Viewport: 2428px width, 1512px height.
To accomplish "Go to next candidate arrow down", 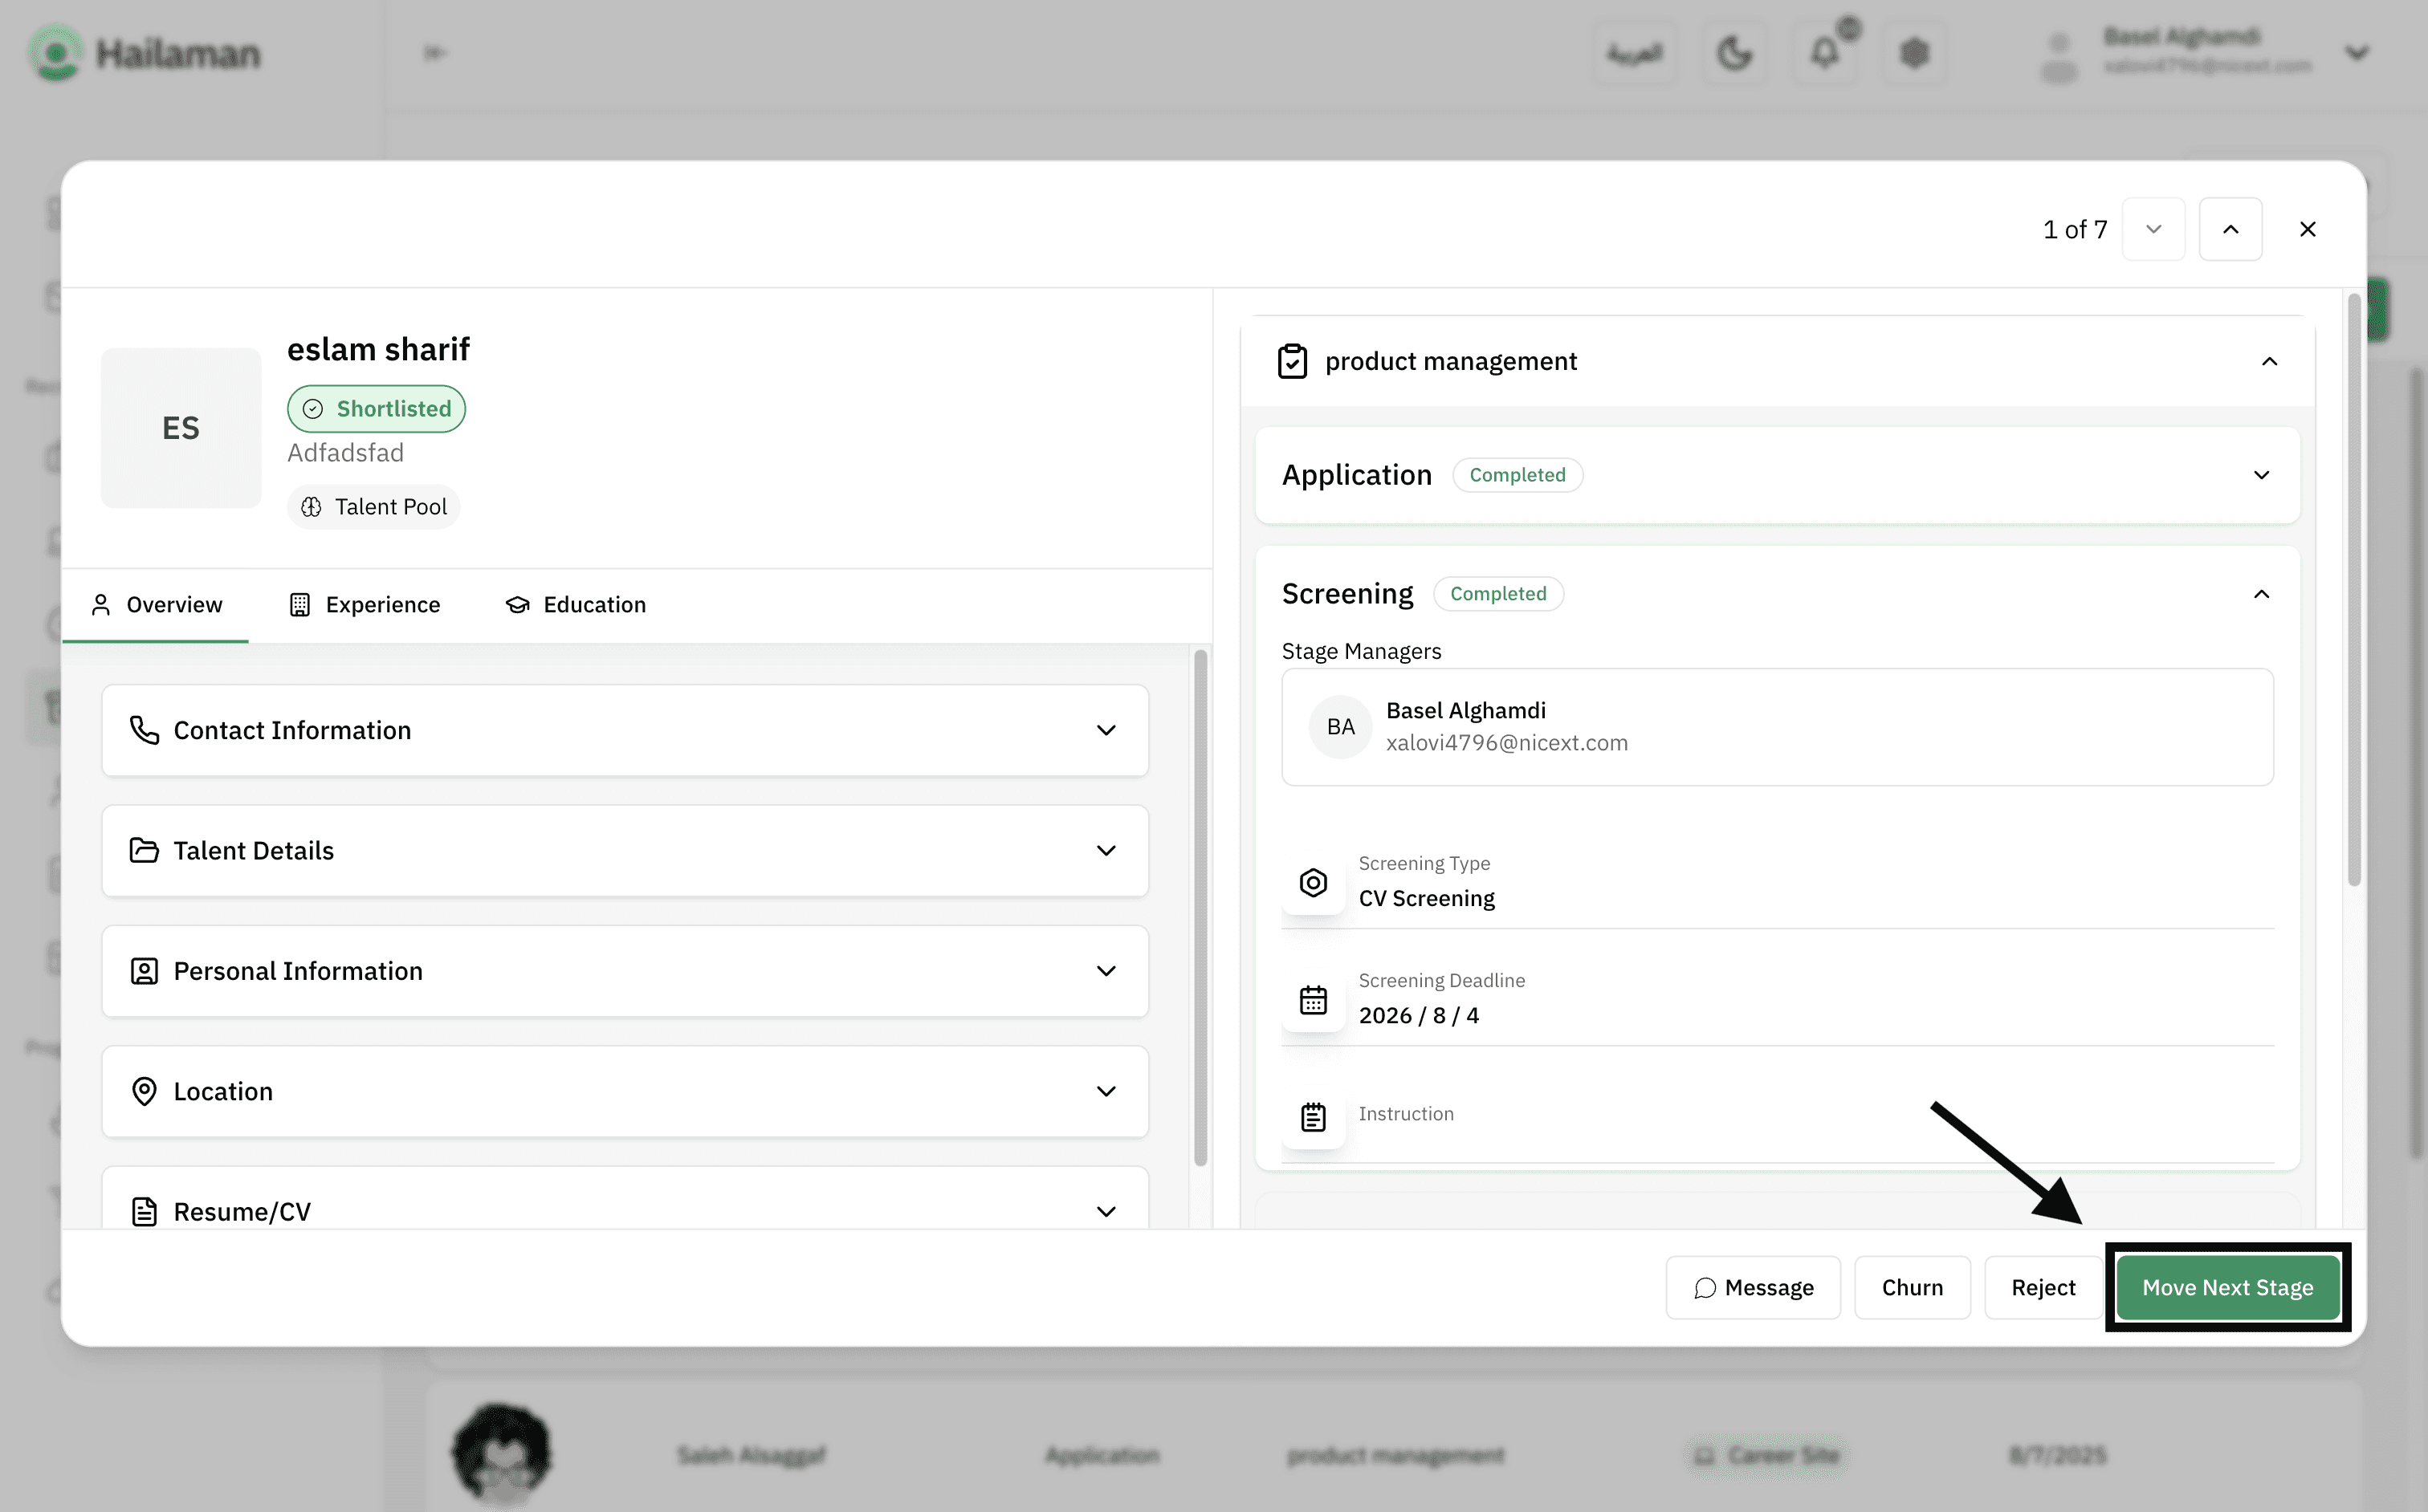I will 2153,229.
